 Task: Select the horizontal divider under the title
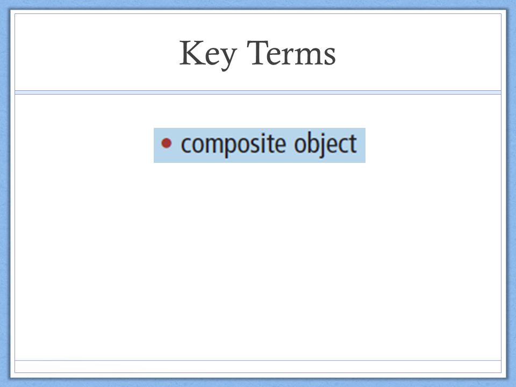click(258, 92)
